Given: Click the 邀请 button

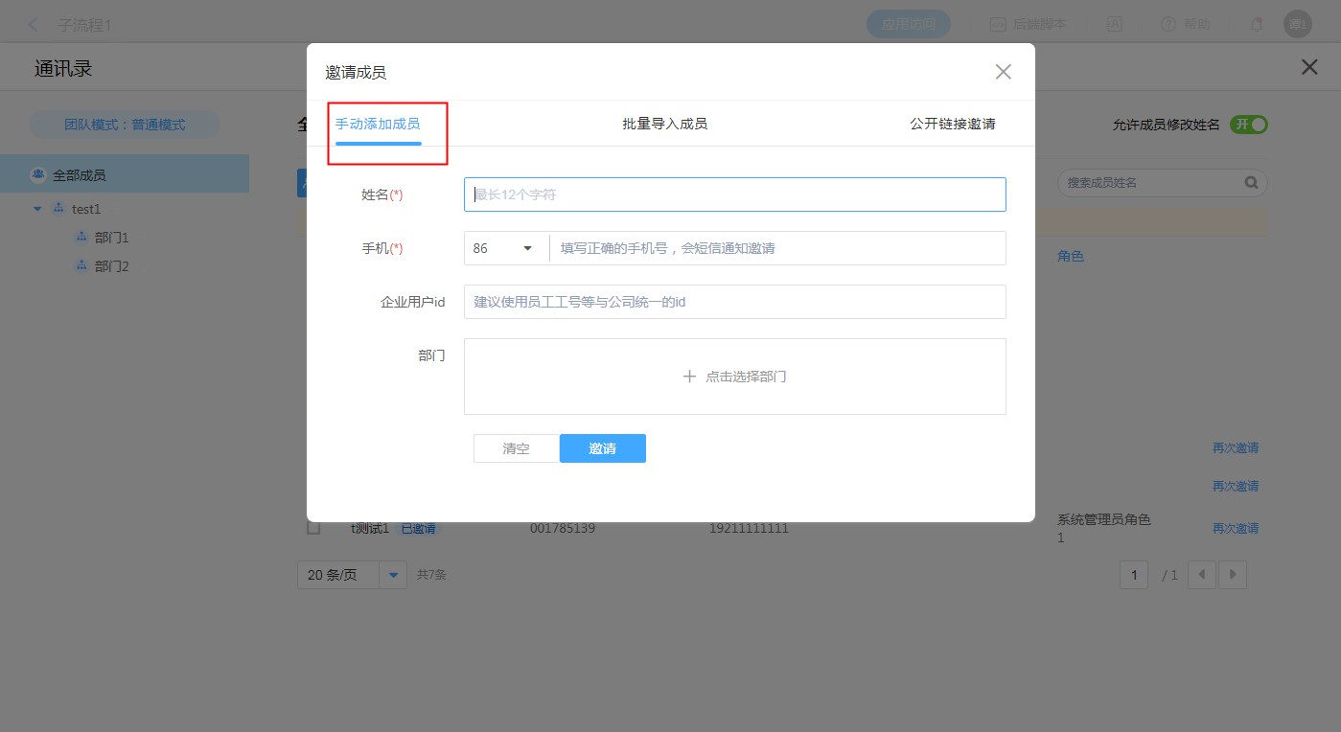Looking at the screenshot, I should 602,448.
